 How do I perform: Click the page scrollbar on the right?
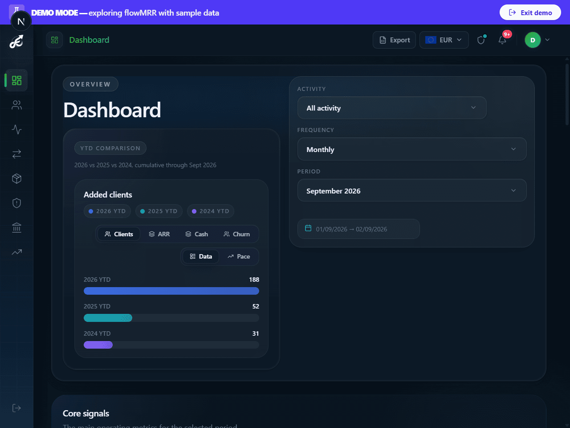[x=567, y=95]
